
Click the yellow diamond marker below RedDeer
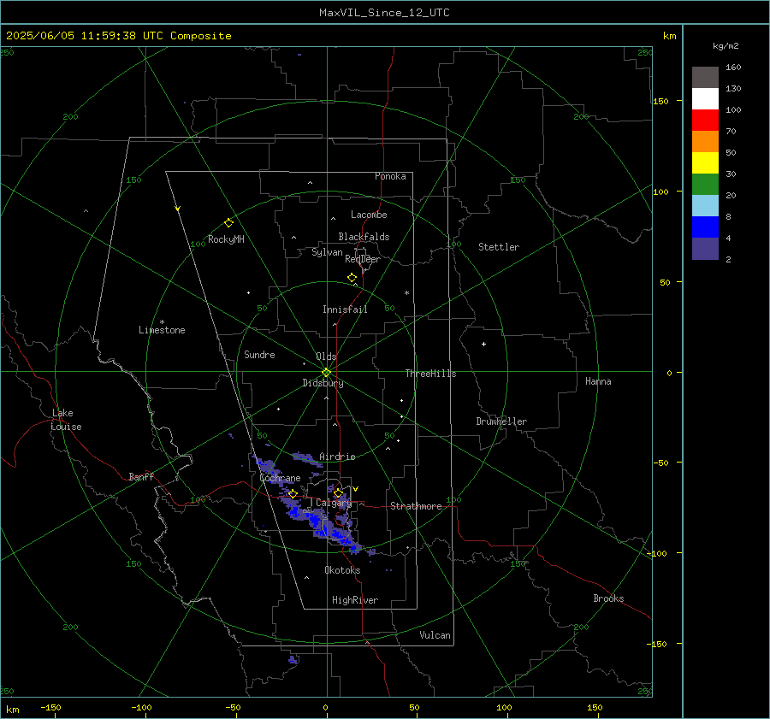[352, 278]
